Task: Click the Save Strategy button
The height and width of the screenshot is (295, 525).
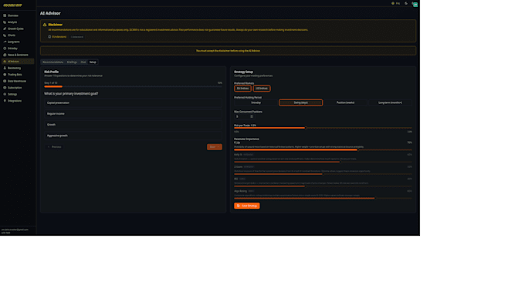Action: tap(247, 206)
